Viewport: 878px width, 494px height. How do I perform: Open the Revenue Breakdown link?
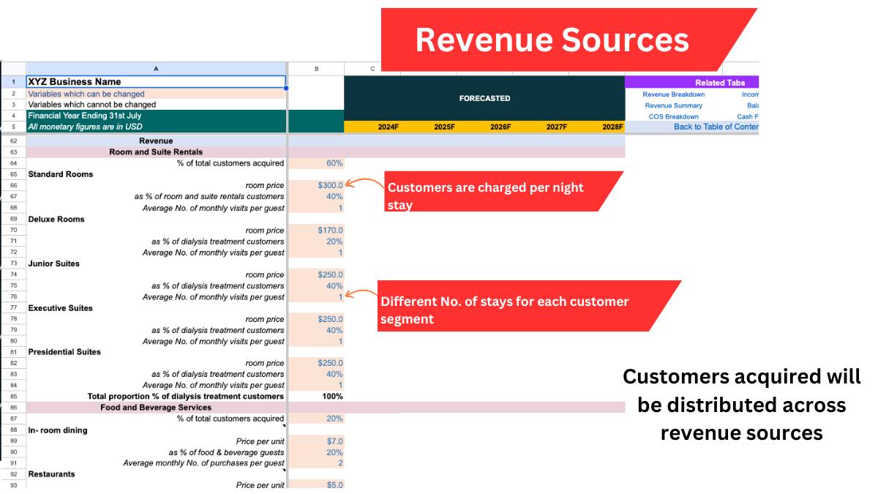click(x=674, y=94)
